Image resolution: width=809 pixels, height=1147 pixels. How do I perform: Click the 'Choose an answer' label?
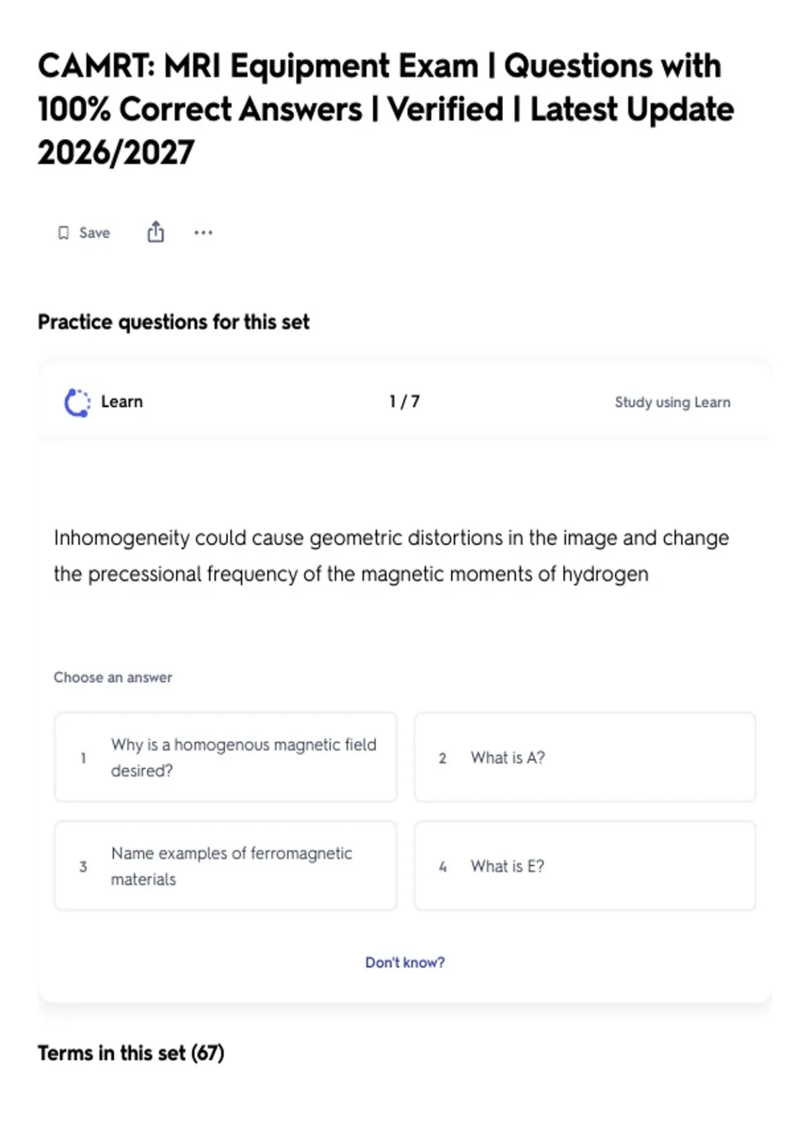pyautogui.click(x=113, y=677)
